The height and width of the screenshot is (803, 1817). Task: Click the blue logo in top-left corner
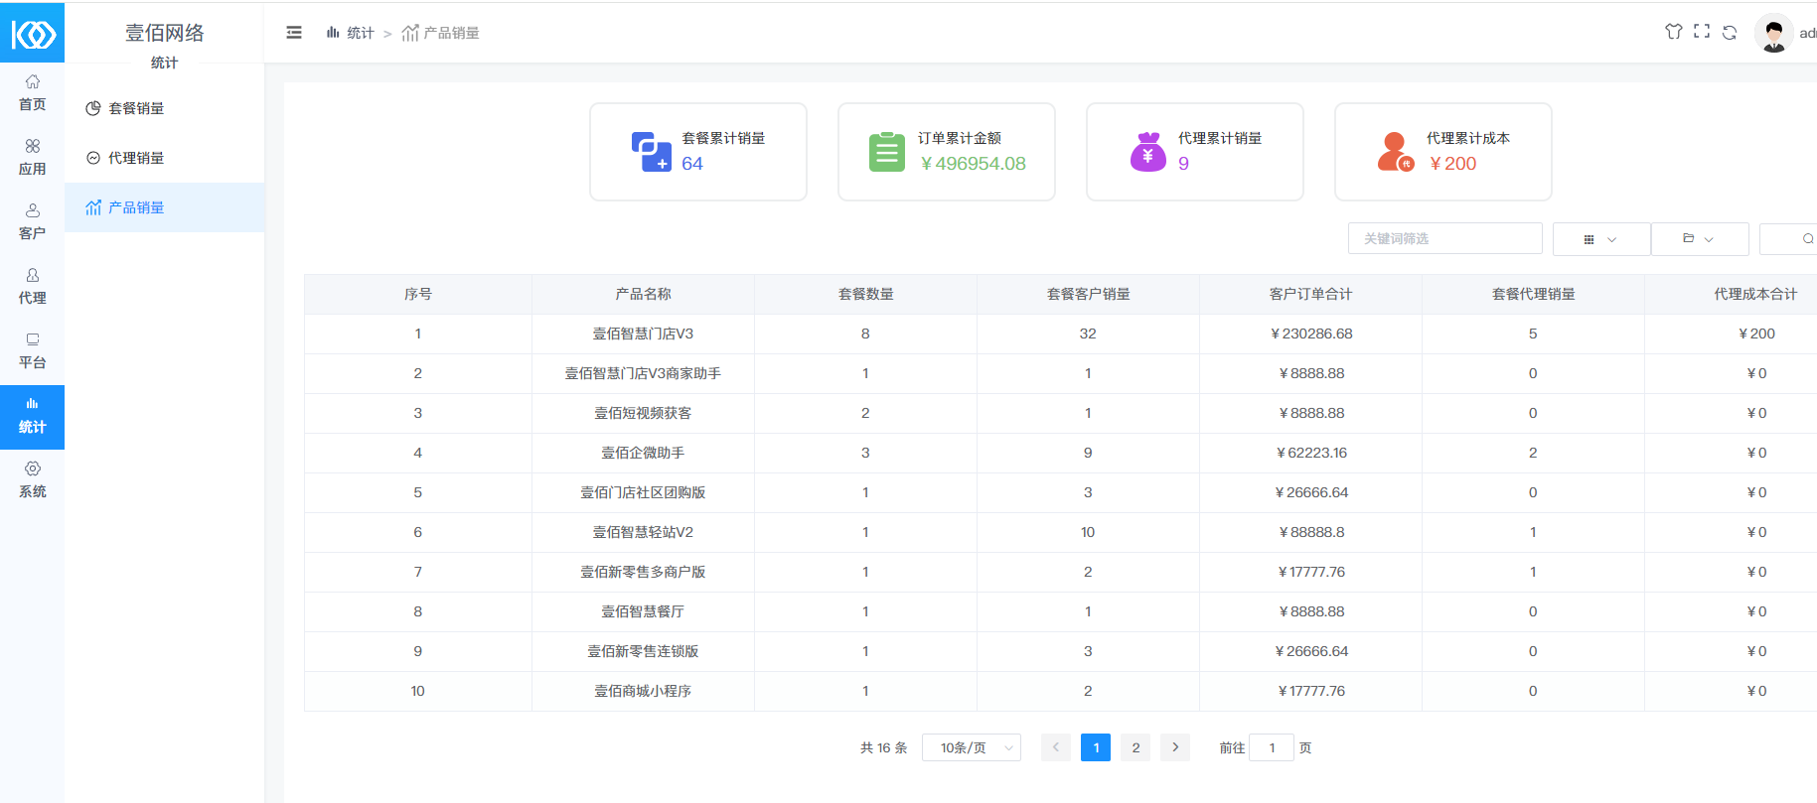[32, 34]
